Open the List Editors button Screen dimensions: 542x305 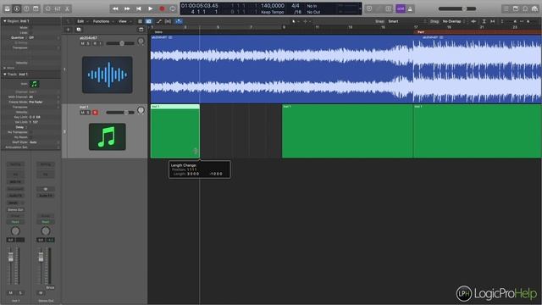506,8
